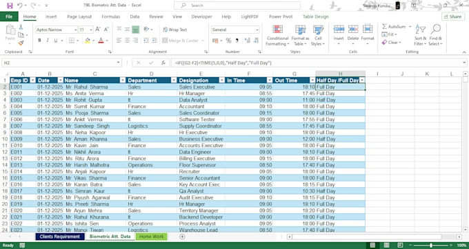469x249 pixels.
Task: Apply the yellow Fill Color
Action: [x=88, y=41]
